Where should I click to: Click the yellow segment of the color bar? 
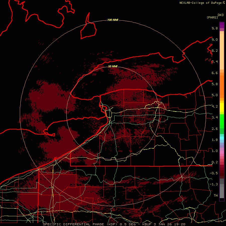(x=222, y=107)
